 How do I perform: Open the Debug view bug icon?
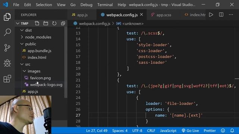pyautogui.click(x=7, y=63)
